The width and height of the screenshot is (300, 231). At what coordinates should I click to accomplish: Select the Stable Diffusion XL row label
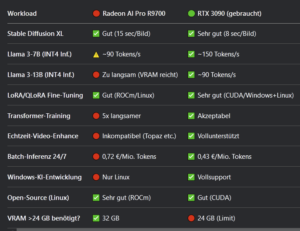(35, 34)
